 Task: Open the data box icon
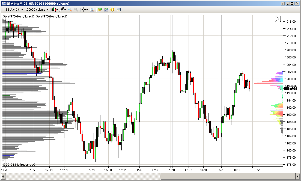click(x=92, y=10)
